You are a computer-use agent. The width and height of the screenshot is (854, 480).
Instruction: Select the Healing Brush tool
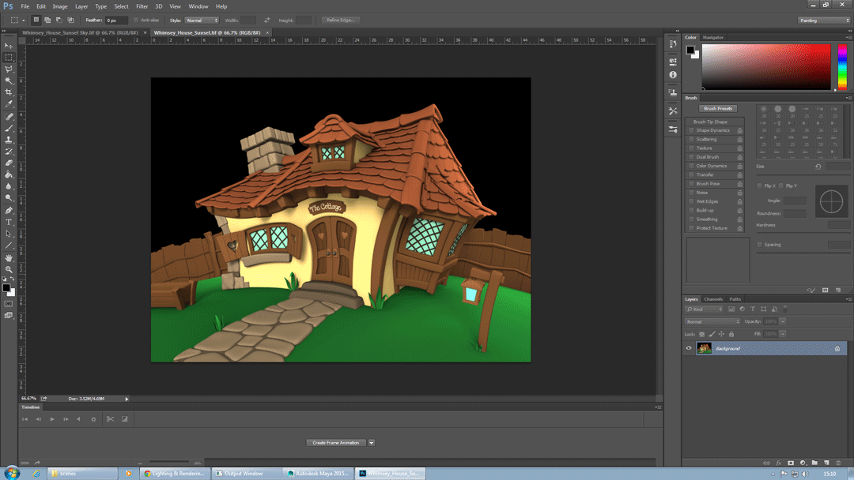pyautogui.click(x=9, y=117)
